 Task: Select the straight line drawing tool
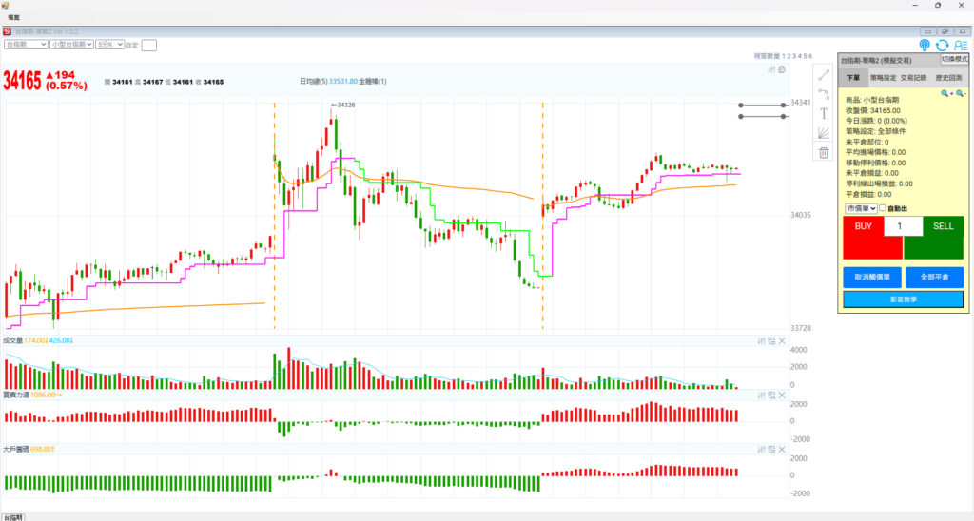(824, 75)
